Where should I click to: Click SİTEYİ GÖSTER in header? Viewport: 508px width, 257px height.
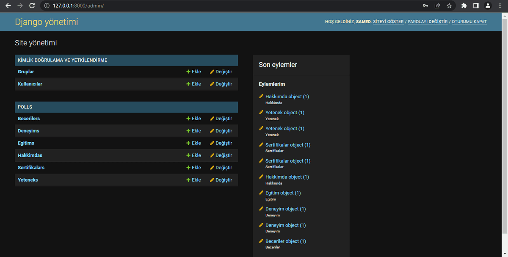(x=388, y=22)
